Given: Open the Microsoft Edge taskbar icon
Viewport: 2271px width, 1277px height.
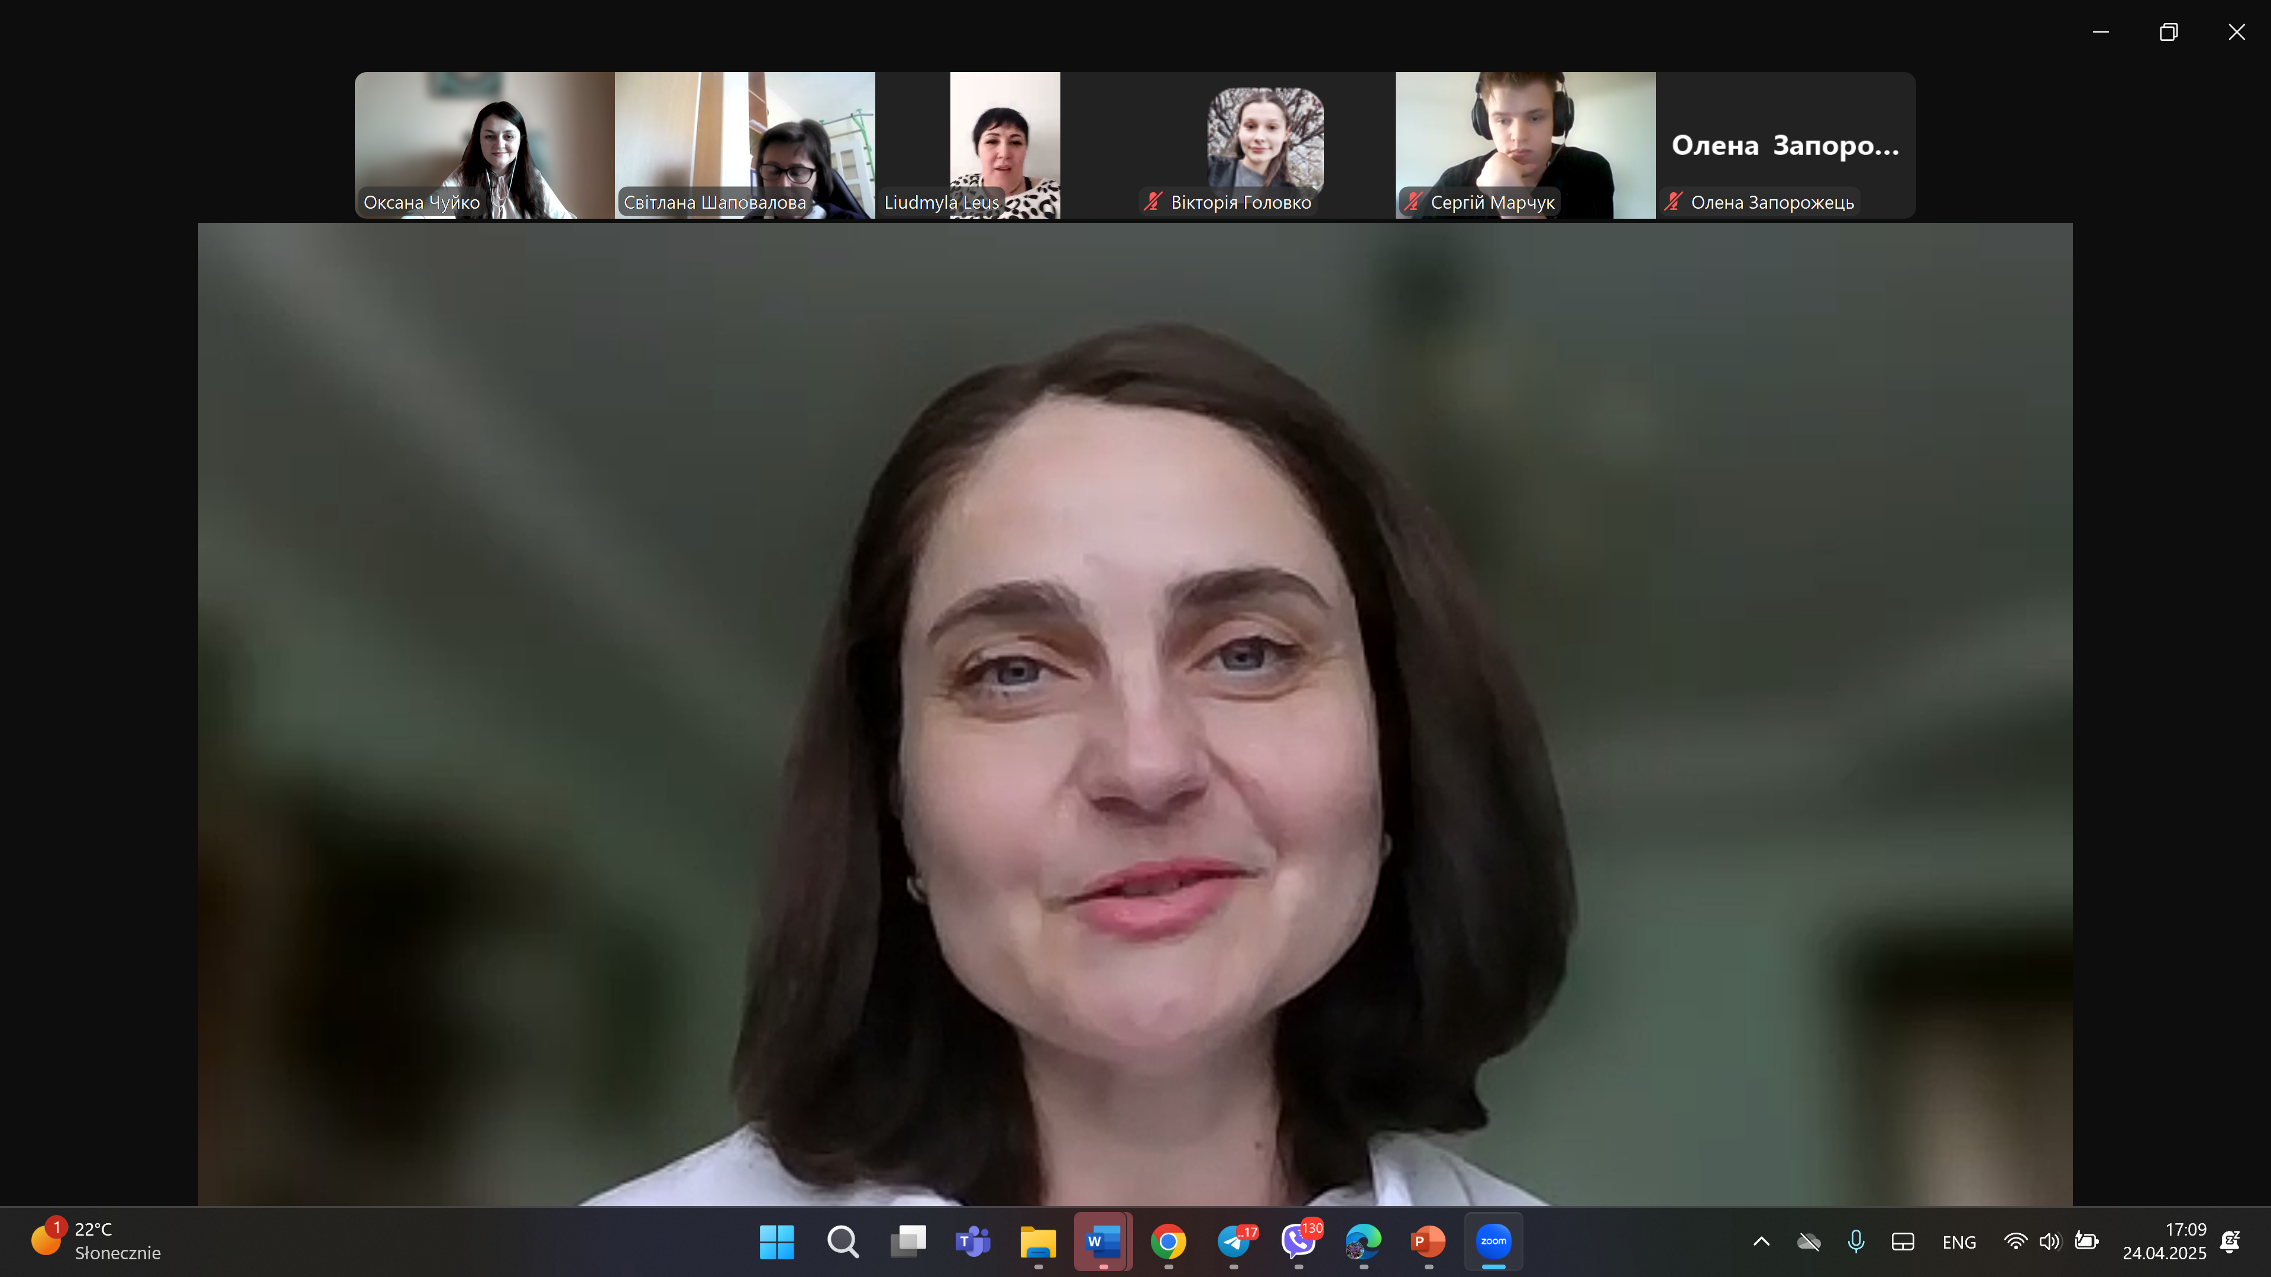Looking at the screenshot, I should (1363, 1241).
